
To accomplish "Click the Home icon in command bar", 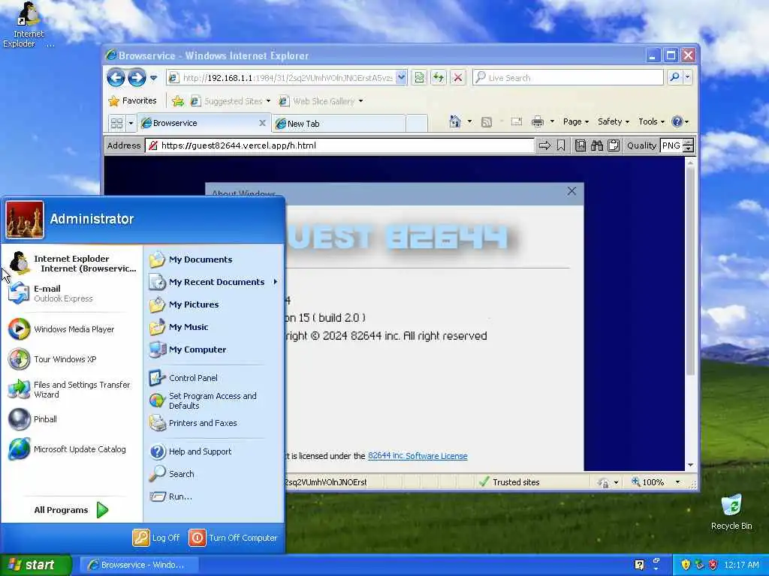I will click(455, 121).
